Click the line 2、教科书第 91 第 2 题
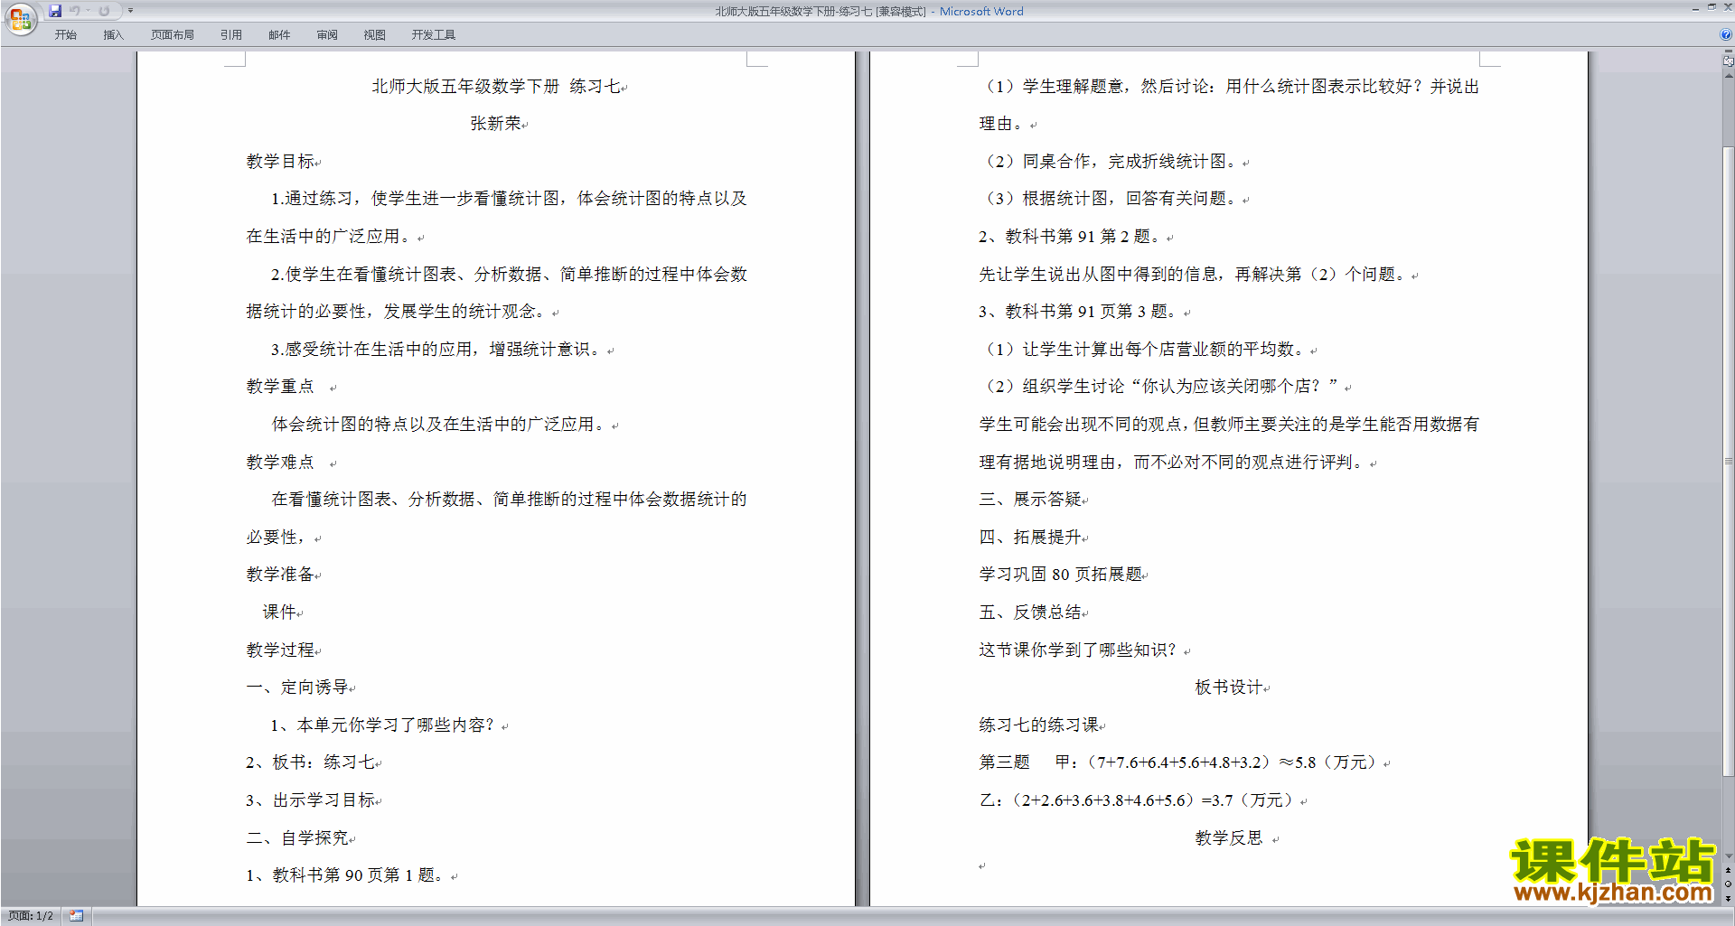The width and height of the screenshot is (1735, 926). (1070, 237)
